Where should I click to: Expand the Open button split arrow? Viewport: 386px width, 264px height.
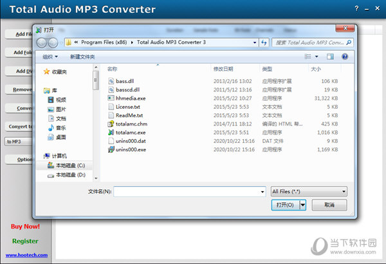click(x=303, y=205)
